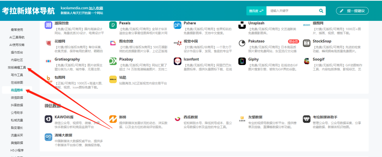Open the 清博大数据 title link
This screenshot has height=157, width=382.
63,135
